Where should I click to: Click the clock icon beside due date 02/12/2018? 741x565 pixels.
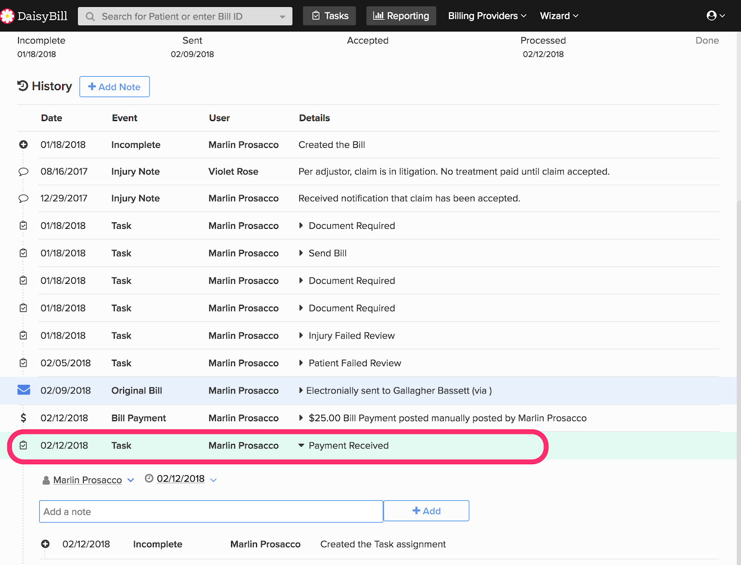[x=149, y=479]
